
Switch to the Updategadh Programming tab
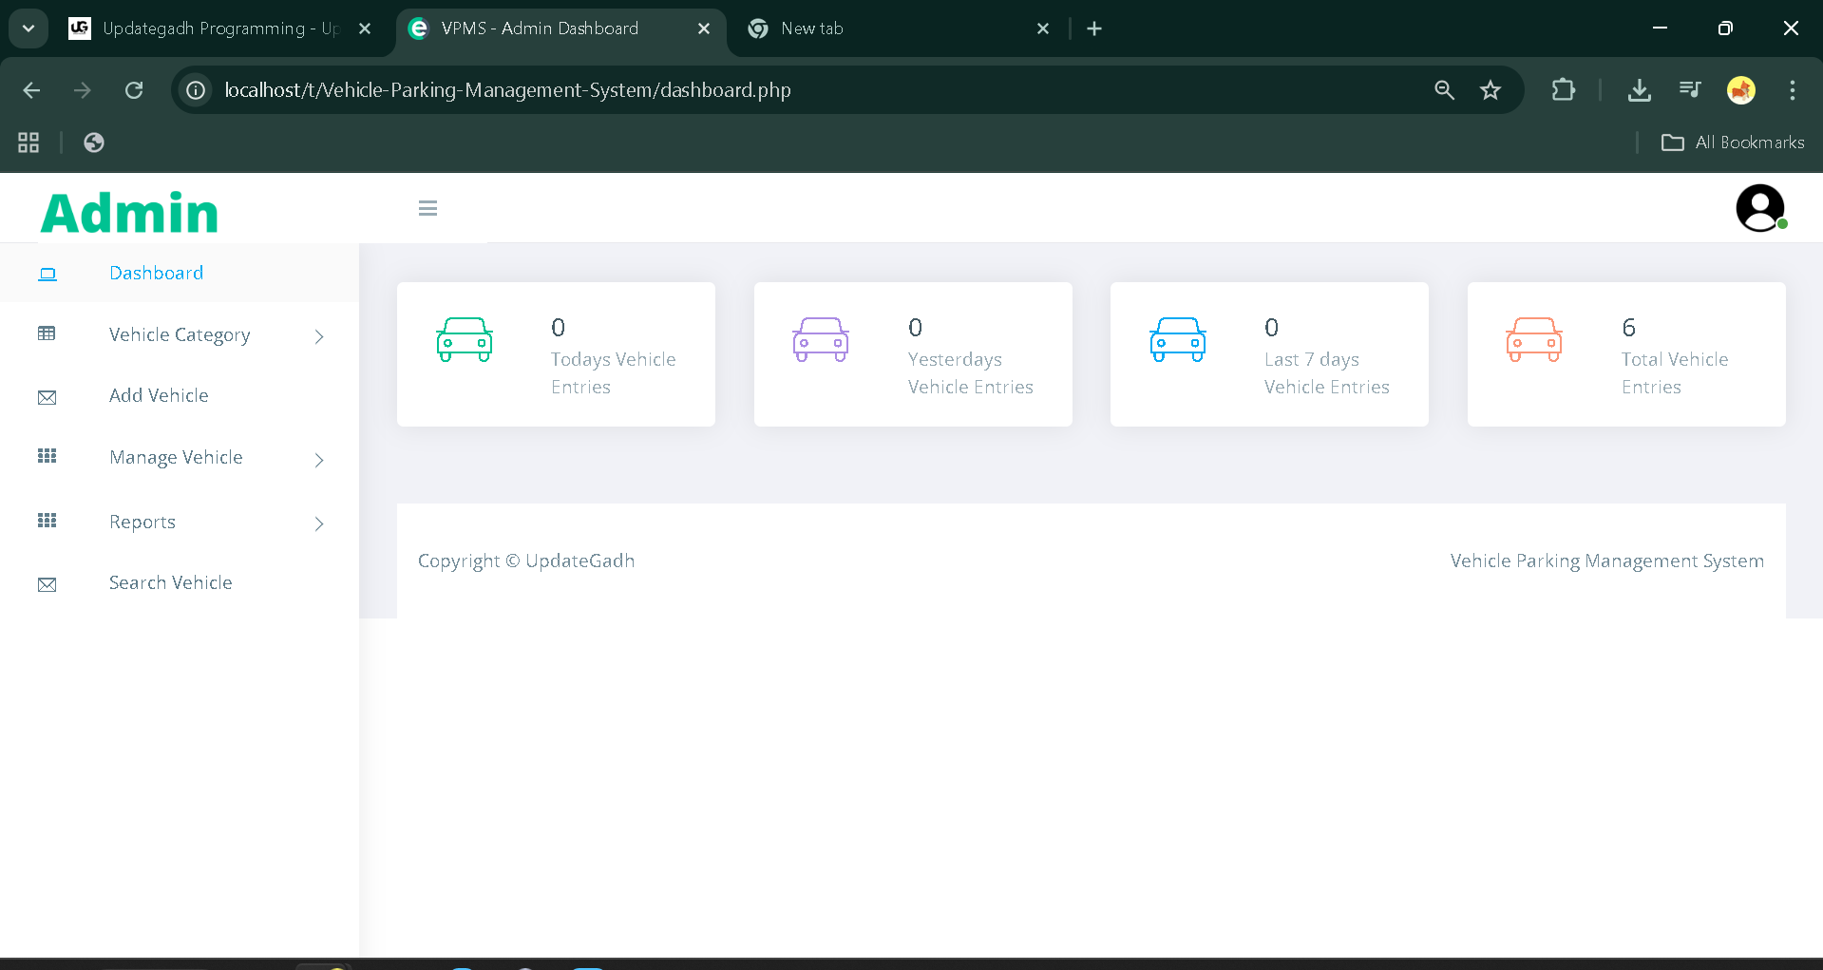218,29
